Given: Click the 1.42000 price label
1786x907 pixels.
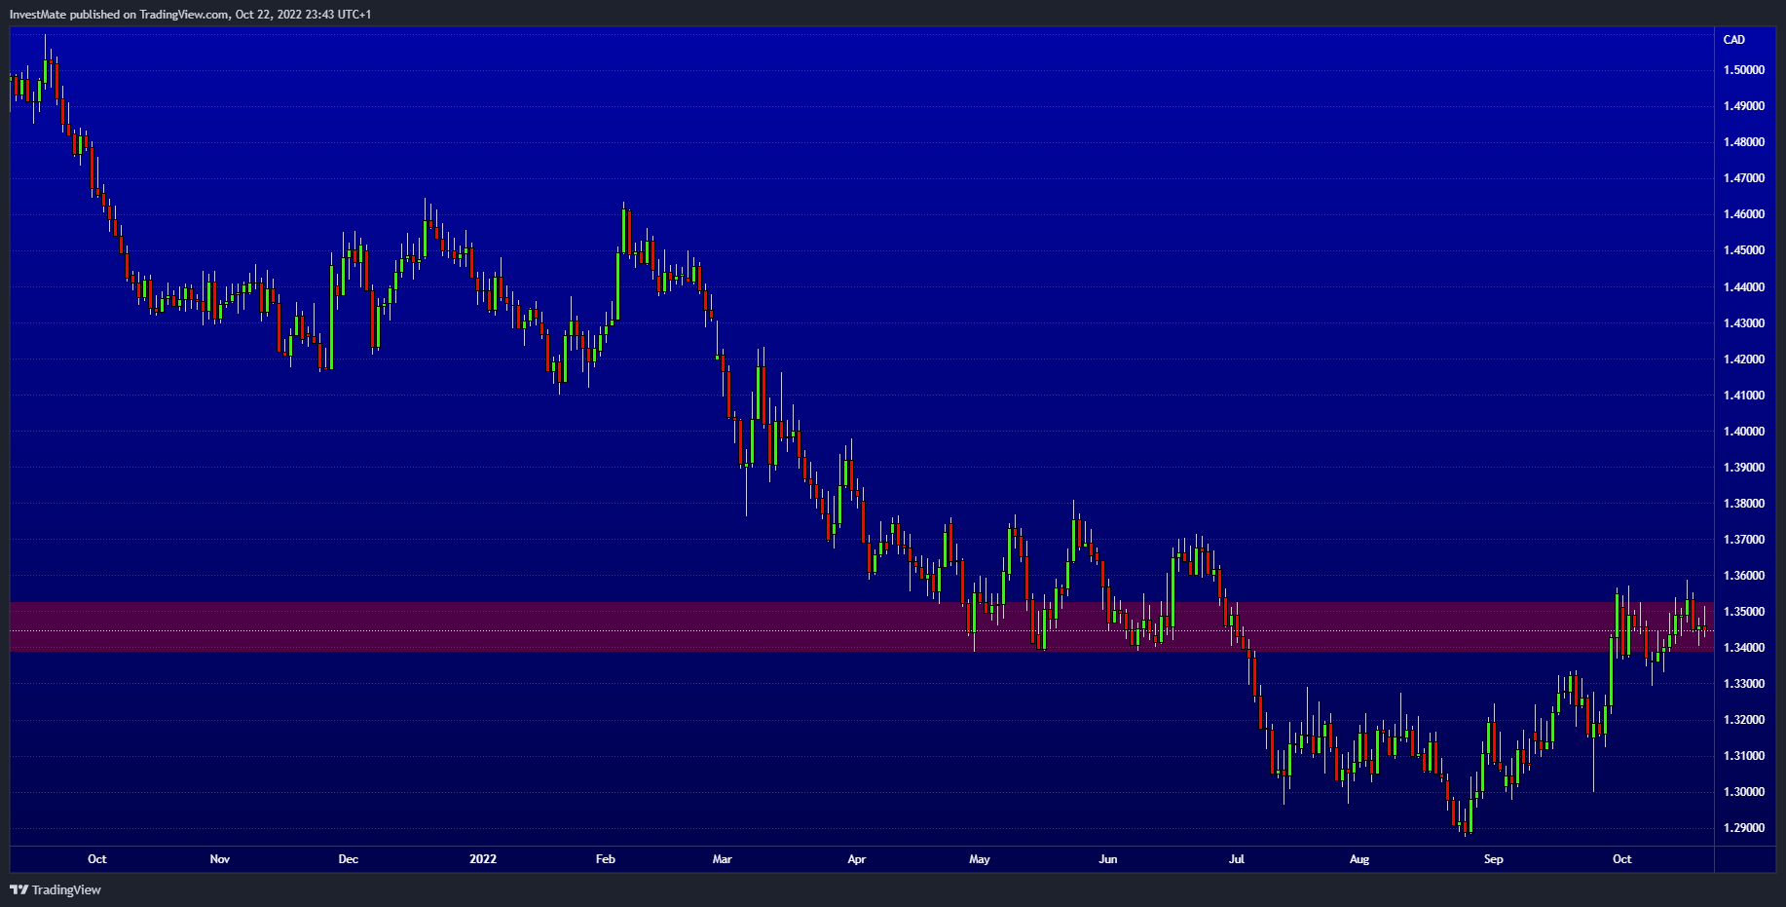Looking at the screenshot, I should (x=1744, y=359).
